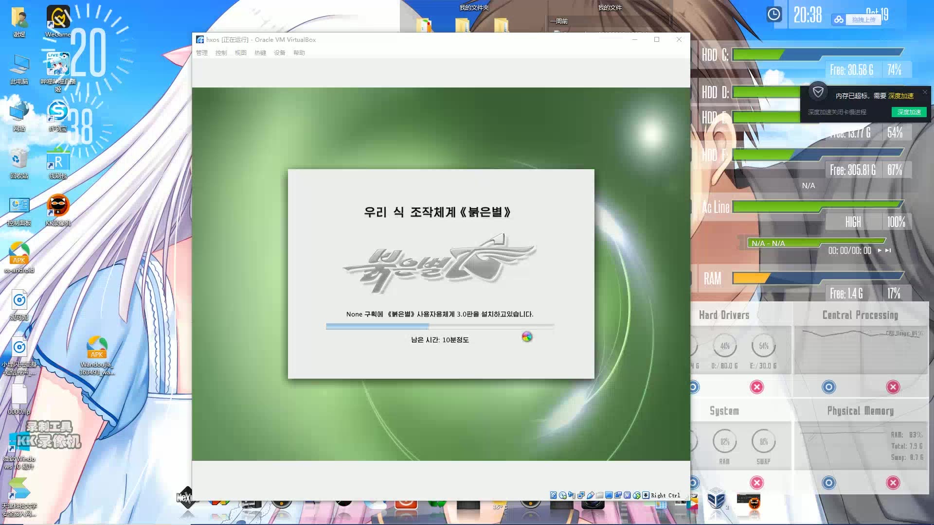Viewport: 934px width, 525px height.
Task: Open the 微软 Windows 10 易升 shortcut
Action: coord(19,451)
